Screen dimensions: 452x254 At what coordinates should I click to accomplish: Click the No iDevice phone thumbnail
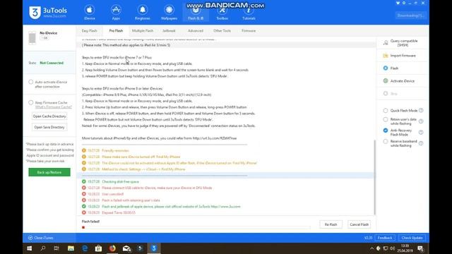[32, 37]
